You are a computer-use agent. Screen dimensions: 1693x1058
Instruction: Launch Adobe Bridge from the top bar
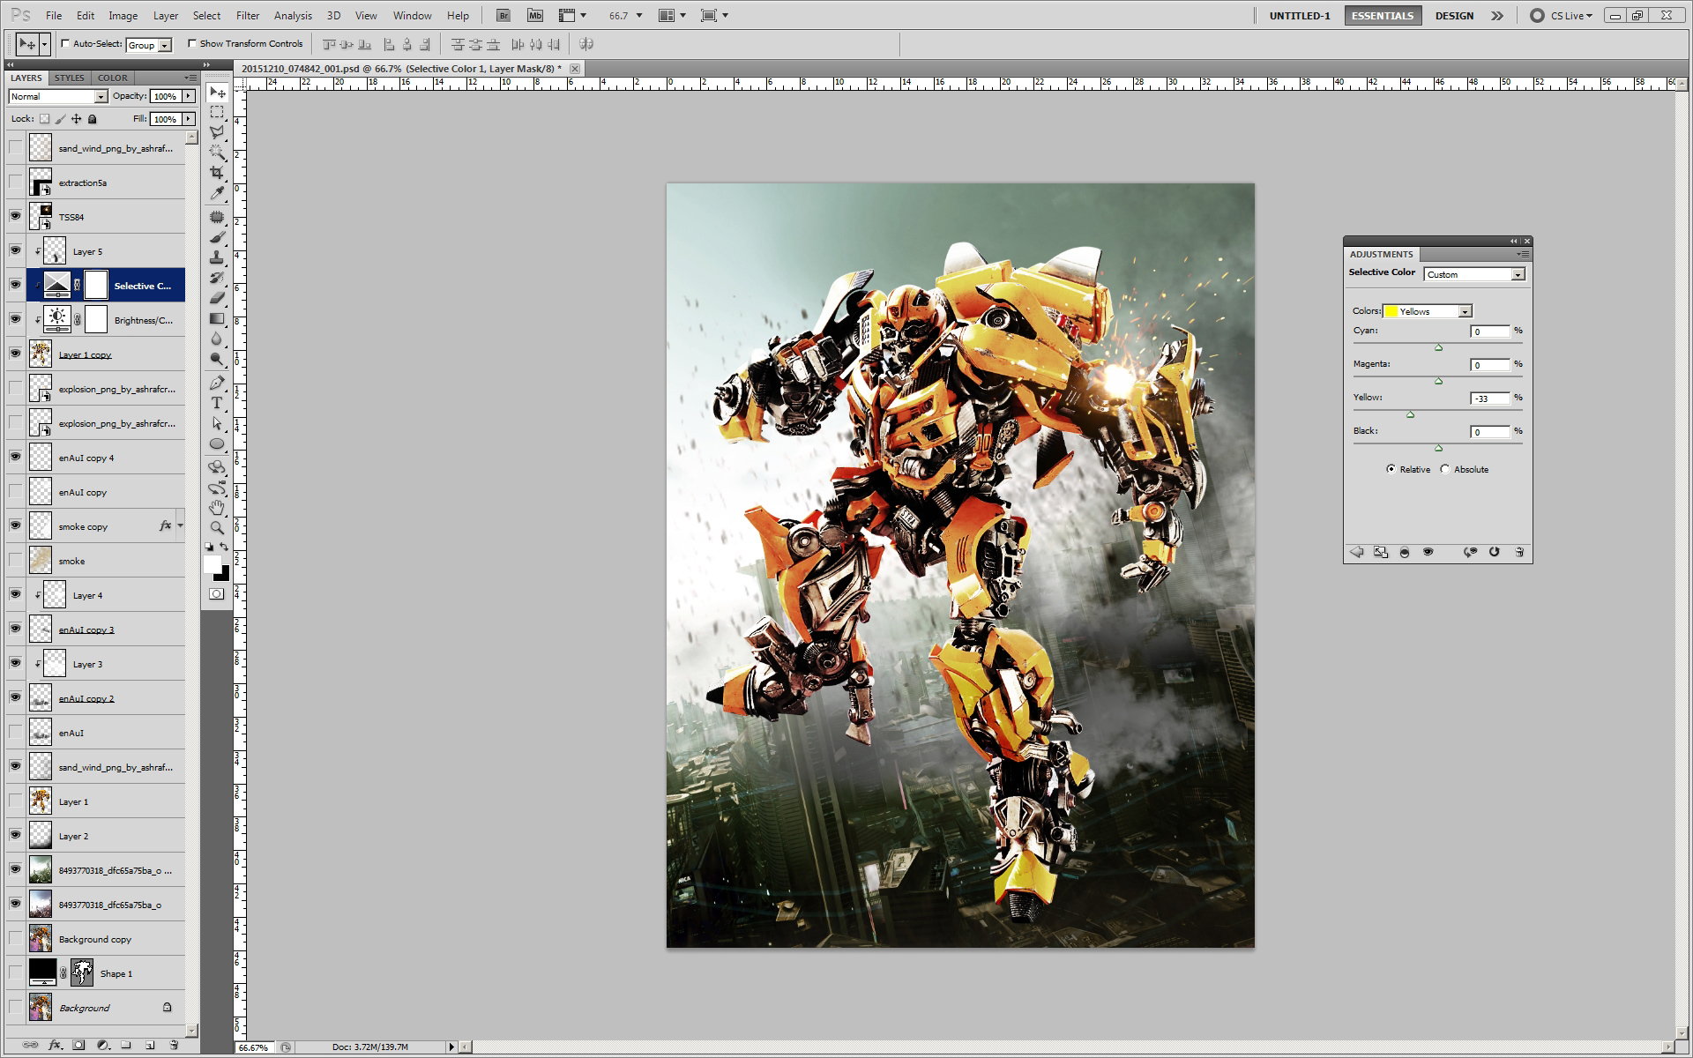(x=503, y=15)
